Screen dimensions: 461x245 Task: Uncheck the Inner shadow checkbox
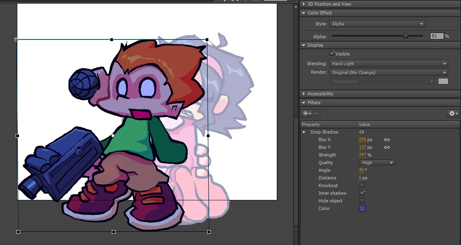(x=362, y=193)
